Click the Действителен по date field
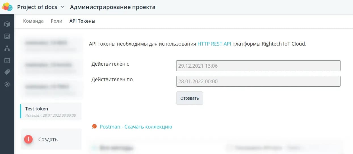The width and height of the screenshot is (353, 154). point(258,81)
